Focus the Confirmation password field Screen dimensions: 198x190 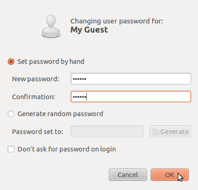tap(131, 97)
